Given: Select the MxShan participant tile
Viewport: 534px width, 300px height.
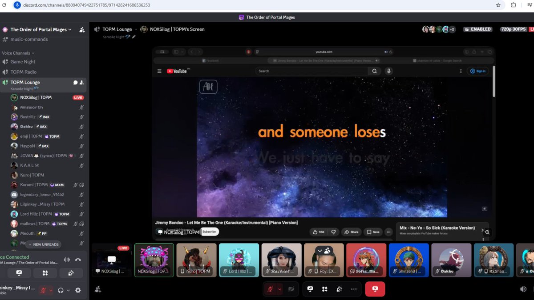Looking at the screenshot, I should tap(494, 260).
